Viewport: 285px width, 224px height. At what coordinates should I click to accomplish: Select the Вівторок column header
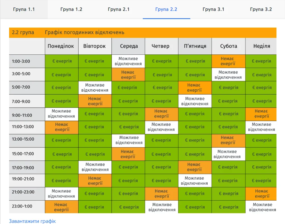click(94, 46)
